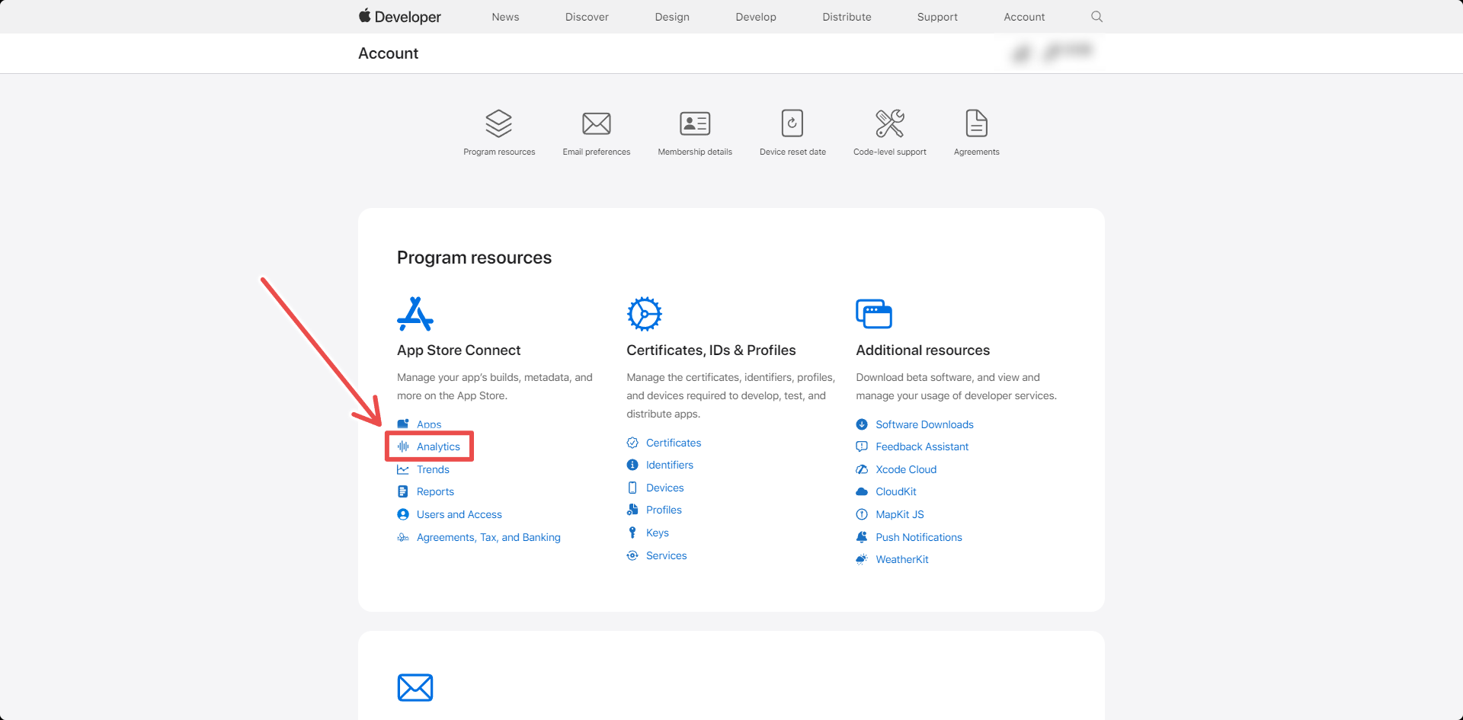Click the Certificates, IDs & Profiles heading
Viewport: 1463px width, 720px height.
point(711,350)
